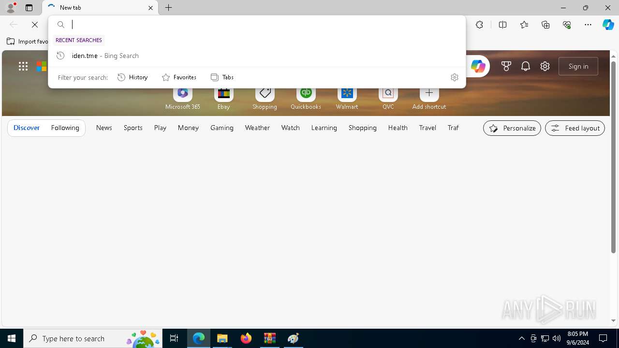This screenshot has height=348, width=619.
Task: Click the taskbar search box
Action: tap(94, 338)
